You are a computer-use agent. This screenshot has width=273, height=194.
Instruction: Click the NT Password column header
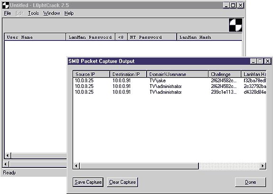coord(152,37)
